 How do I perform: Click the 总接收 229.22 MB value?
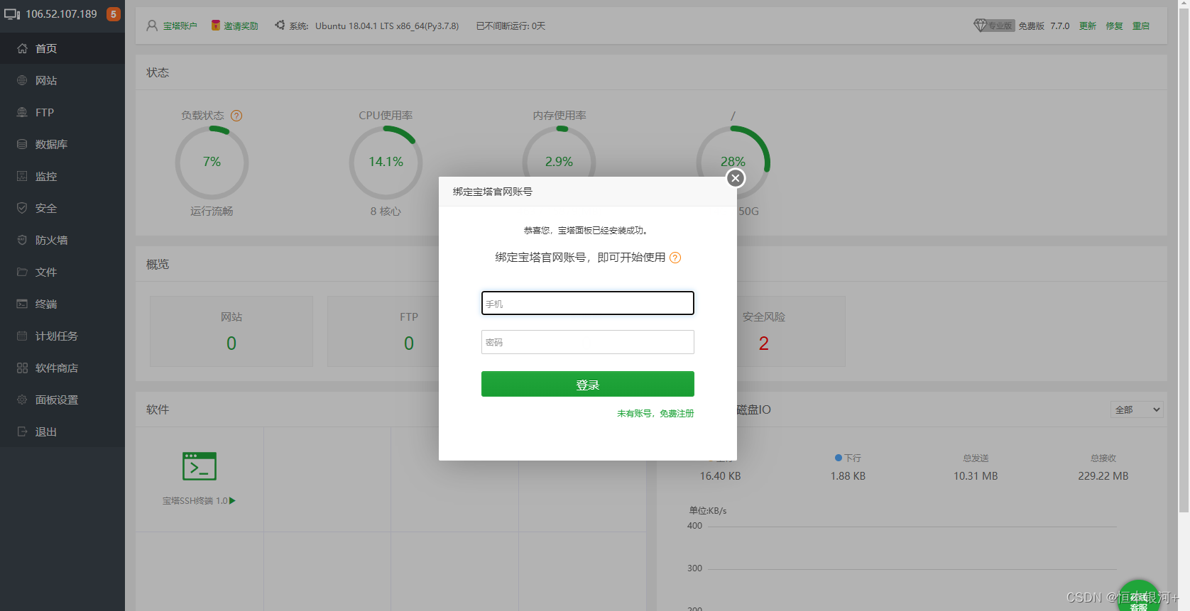1103,476
